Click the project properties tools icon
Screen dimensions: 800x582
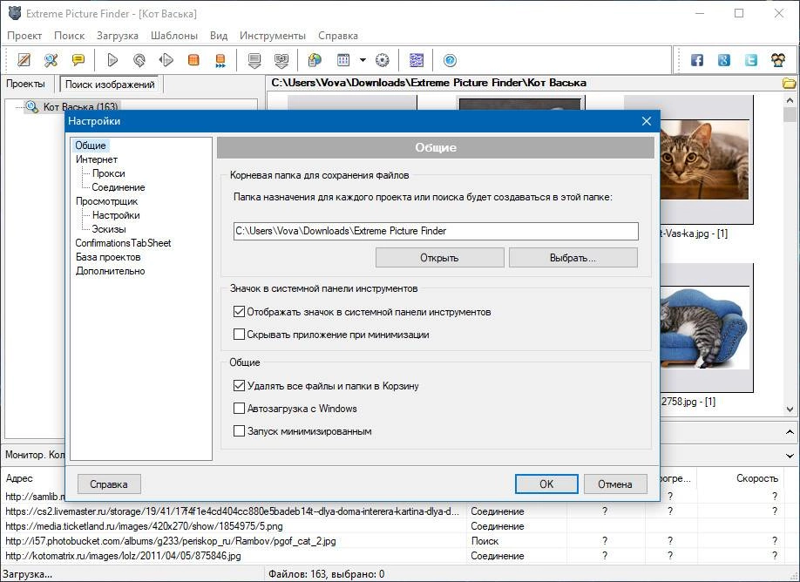coord(51,60)
